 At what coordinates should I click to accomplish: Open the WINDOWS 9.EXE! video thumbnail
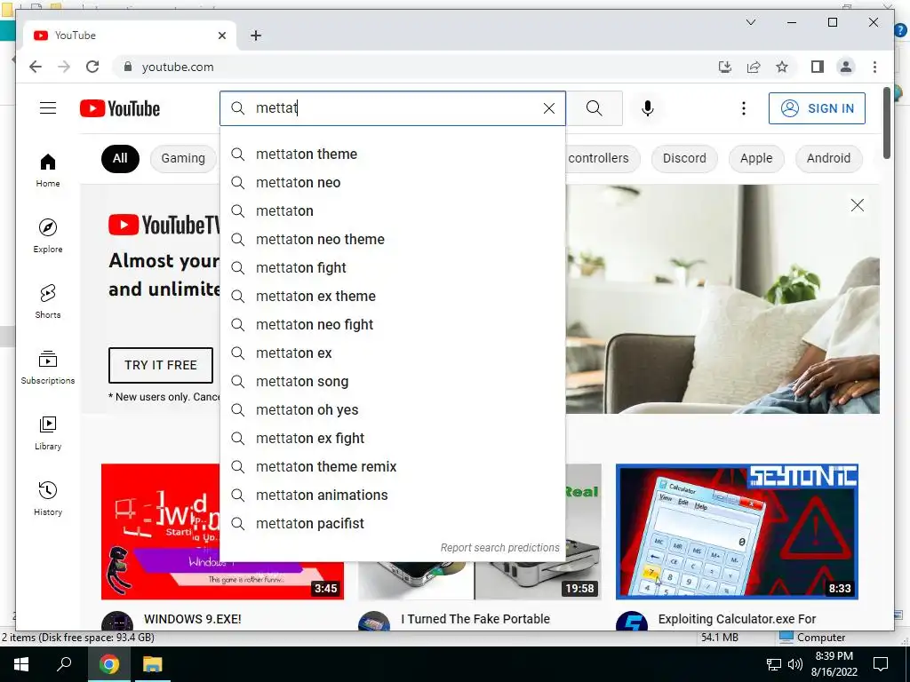160,532
